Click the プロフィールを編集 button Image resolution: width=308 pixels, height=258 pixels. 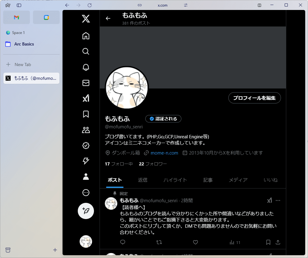point(254,98)
